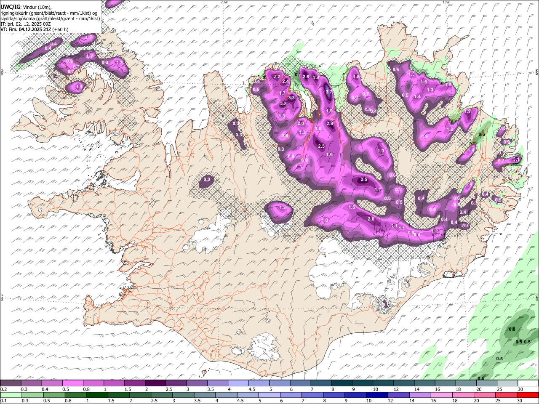Image resolution: width=539 pixels, height=404 pixels.
Task: Click the deep navy 10–12 swatch, lower scale
Action: (x=377, y=395)
